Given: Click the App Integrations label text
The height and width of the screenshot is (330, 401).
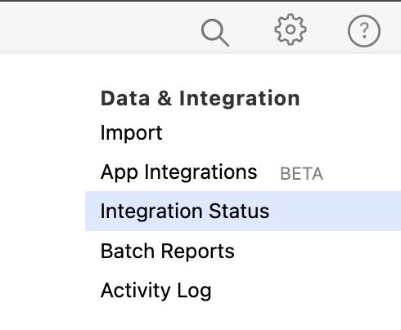Looking at the screenshot, I should tap(178, 172).
